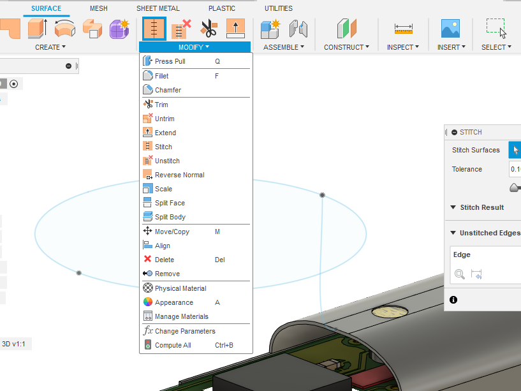
Task: Click inside the Tolerance value field
Action: click(x=514, y=169)
